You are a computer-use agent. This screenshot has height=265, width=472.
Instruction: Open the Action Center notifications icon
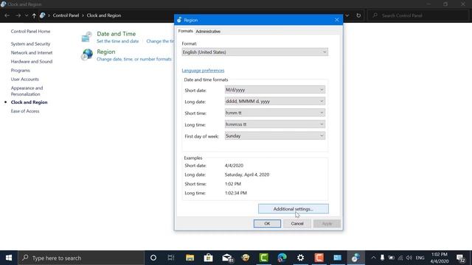(x=460, y=258)
